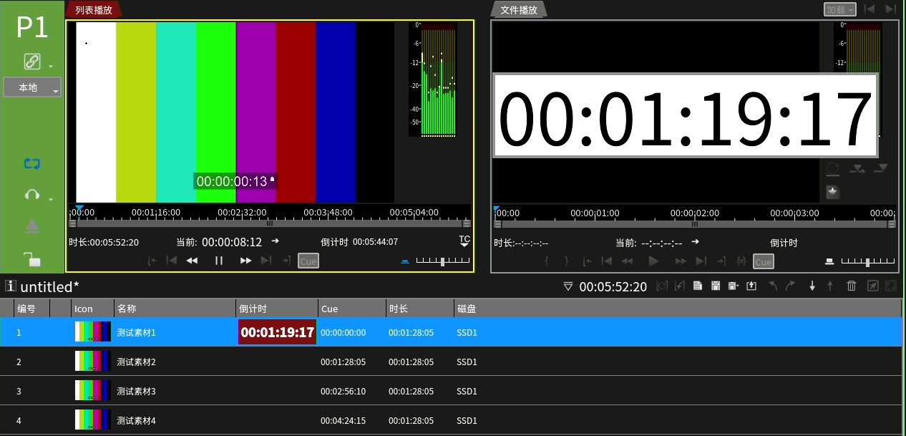Move the selected item up with arrow

(x=830, y=286)
